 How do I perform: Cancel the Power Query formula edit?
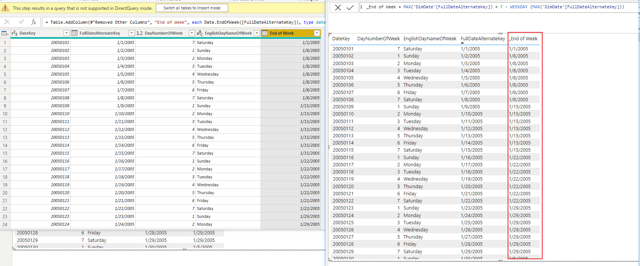(7, 22)
